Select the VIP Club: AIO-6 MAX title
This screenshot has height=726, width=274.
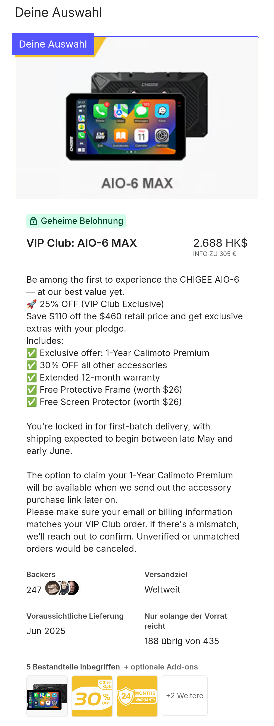coord(82,243)
